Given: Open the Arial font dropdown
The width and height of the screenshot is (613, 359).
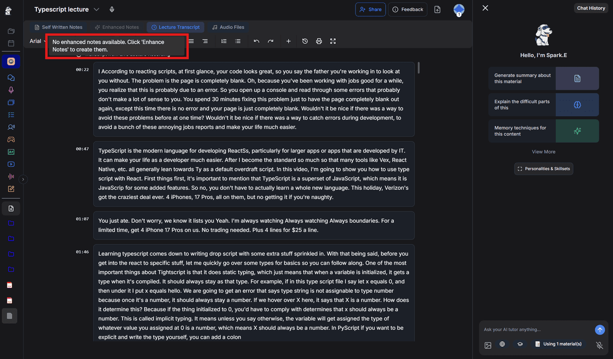Looking at the screenshot, I should [x=37, y=41].
